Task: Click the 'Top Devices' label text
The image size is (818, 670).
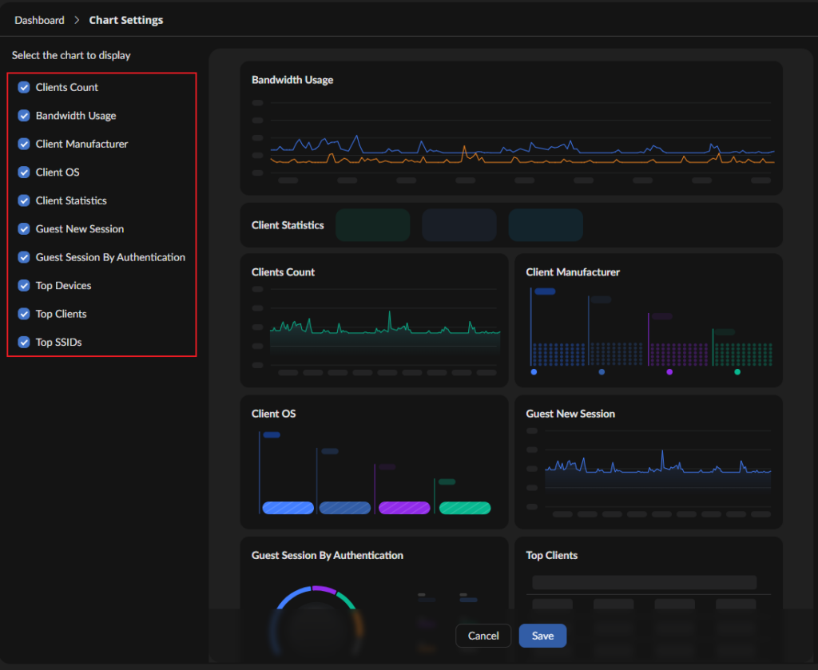Action: tap(63, 285)
